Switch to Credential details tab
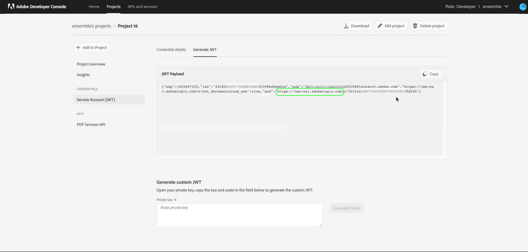528x252 pixels. tap(171, 49)
